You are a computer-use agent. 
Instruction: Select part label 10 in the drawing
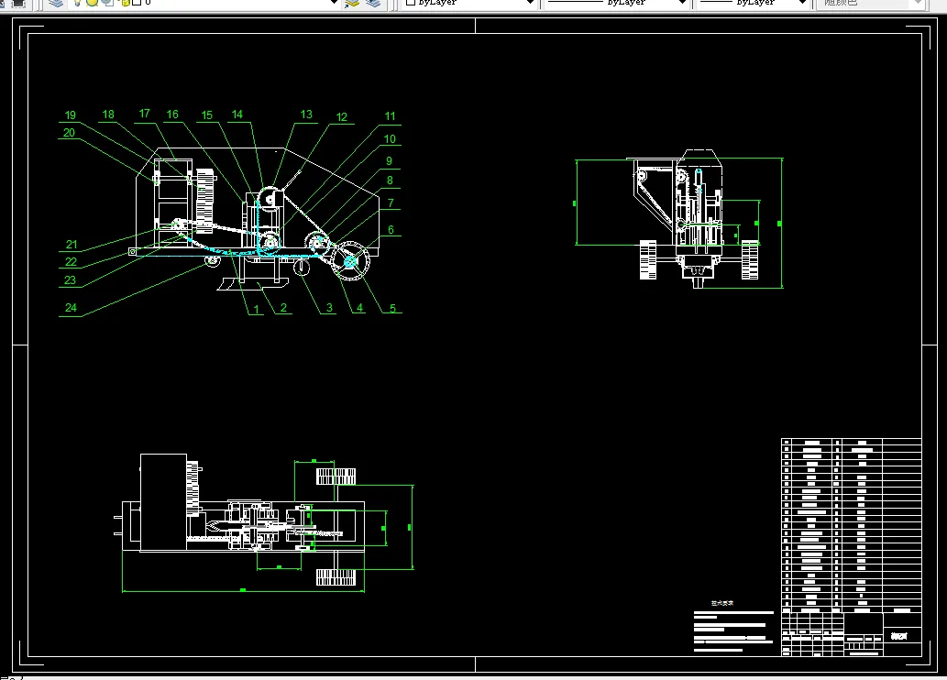tap(390, 139)
